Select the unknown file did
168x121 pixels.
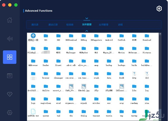[147, 75]
